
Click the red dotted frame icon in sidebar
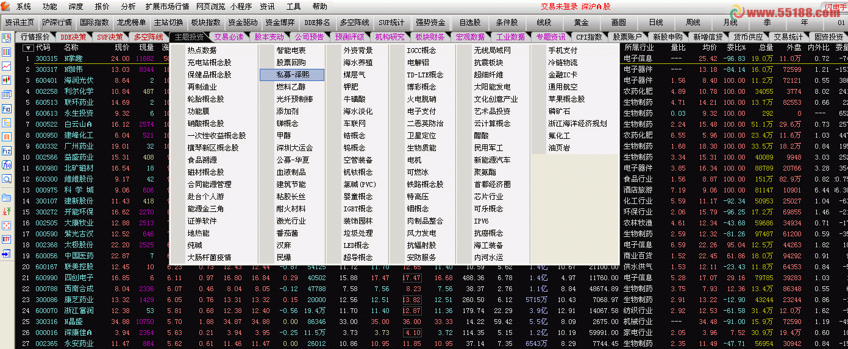click(x=7, y=225)
